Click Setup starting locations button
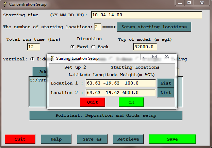 (x=154, y=27)
